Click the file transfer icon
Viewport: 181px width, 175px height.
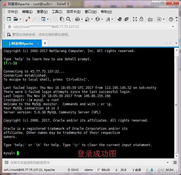pyautogui.click(x=87, y=19)
